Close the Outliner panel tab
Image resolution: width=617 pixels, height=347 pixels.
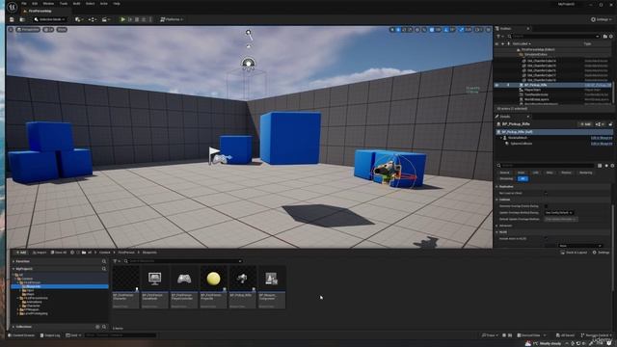528,28
